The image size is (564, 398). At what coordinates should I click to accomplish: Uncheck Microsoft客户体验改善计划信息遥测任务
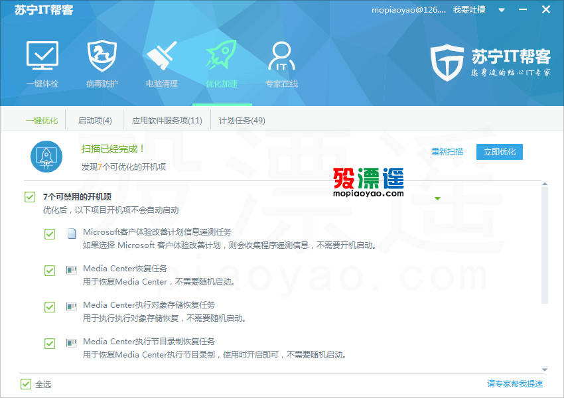click(50, 234)
